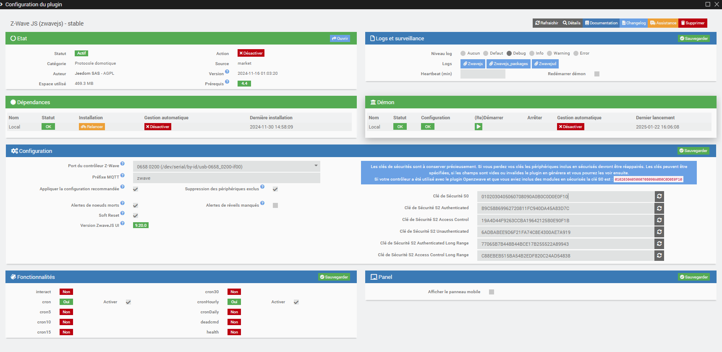722x352 pixels.
Task: Click Relancer to reinstall dependencies
Action: tap(92, 126)
